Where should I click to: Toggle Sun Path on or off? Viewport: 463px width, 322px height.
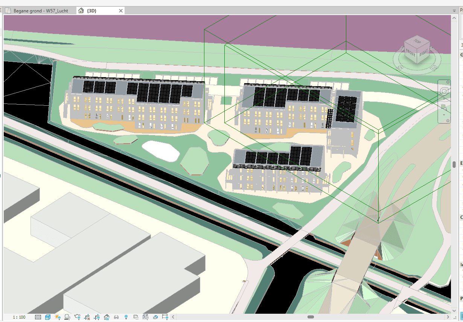58,317
